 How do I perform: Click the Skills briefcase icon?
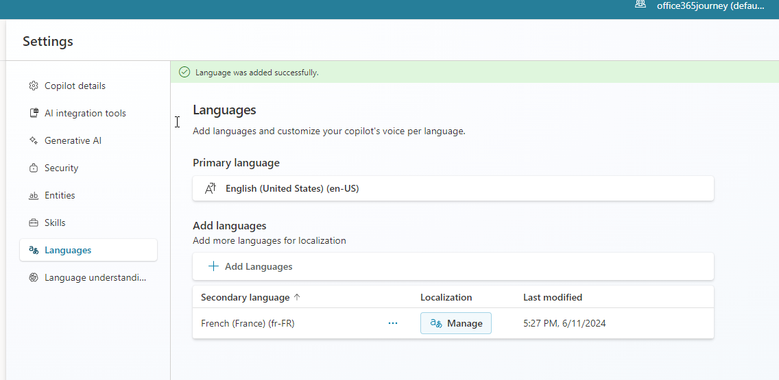pos(33,223)
